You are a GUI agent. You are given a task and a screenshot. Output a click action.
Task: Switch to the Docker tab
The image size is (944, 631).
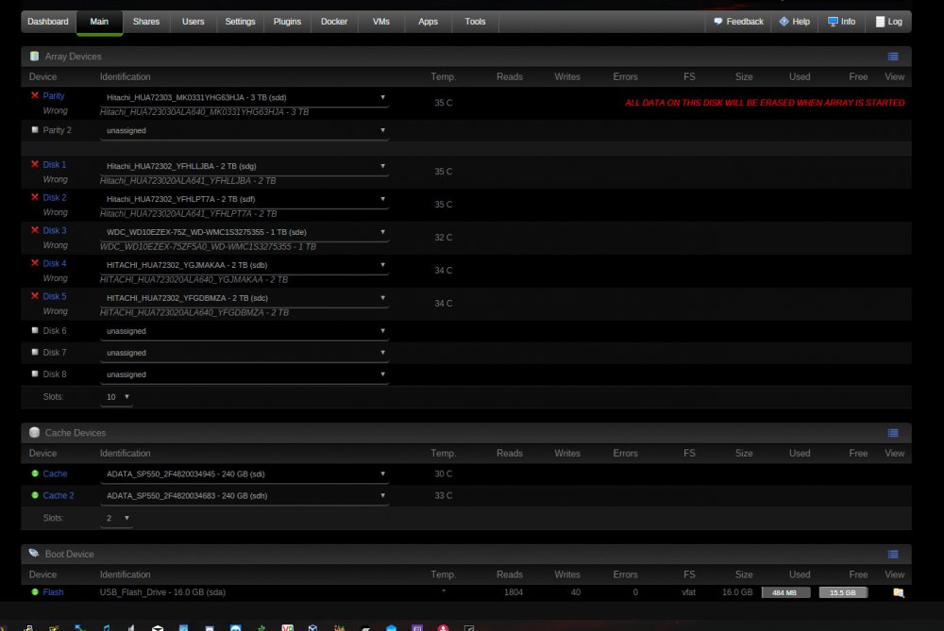tap(334, 22)
